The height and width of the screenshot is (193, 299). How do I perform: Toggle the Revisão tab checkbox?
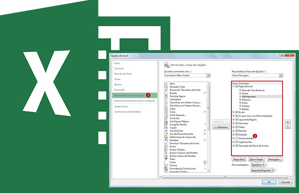pos(236,131)
